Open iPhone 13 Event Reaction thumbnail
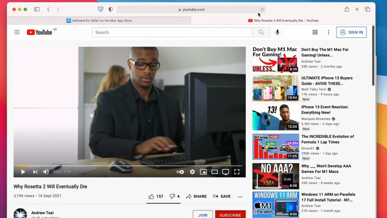The height and width of the screenshot is (218, 387). point(276,117)
